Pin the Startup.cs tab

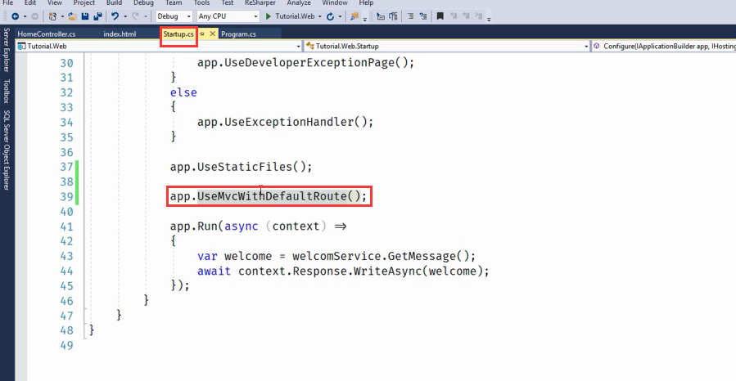coord(202,34)
